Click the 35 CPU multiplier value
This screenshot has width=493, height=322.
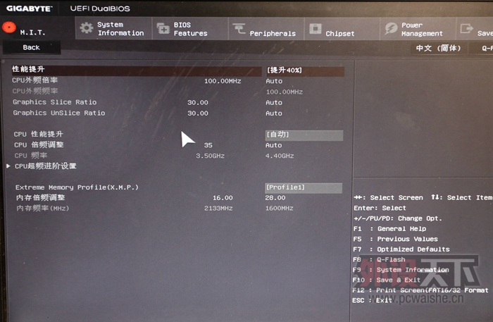pos(208,145)
